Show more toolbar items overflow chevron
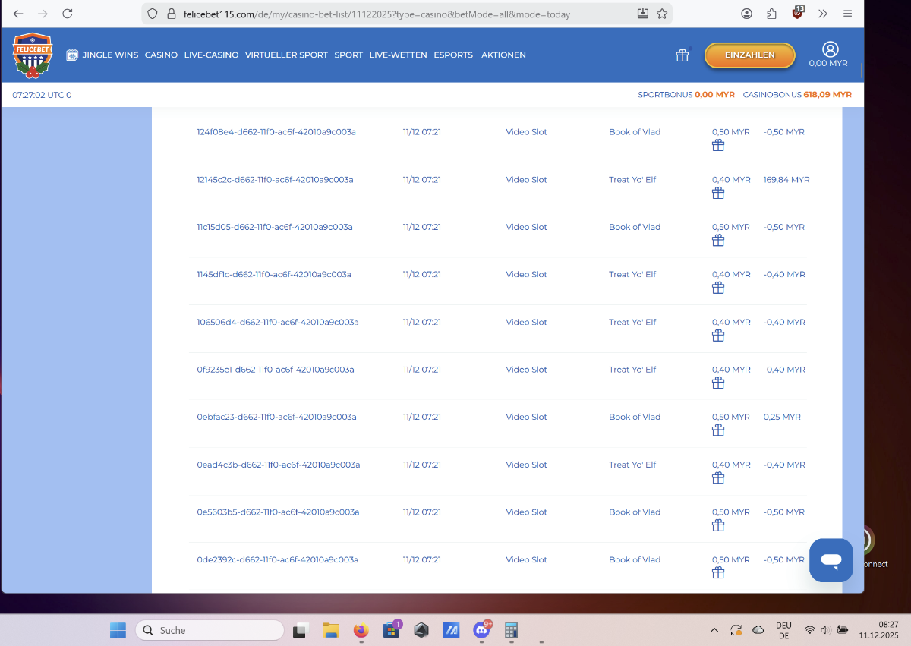Viewport: 911px width, 646px height. coord(823,14)
